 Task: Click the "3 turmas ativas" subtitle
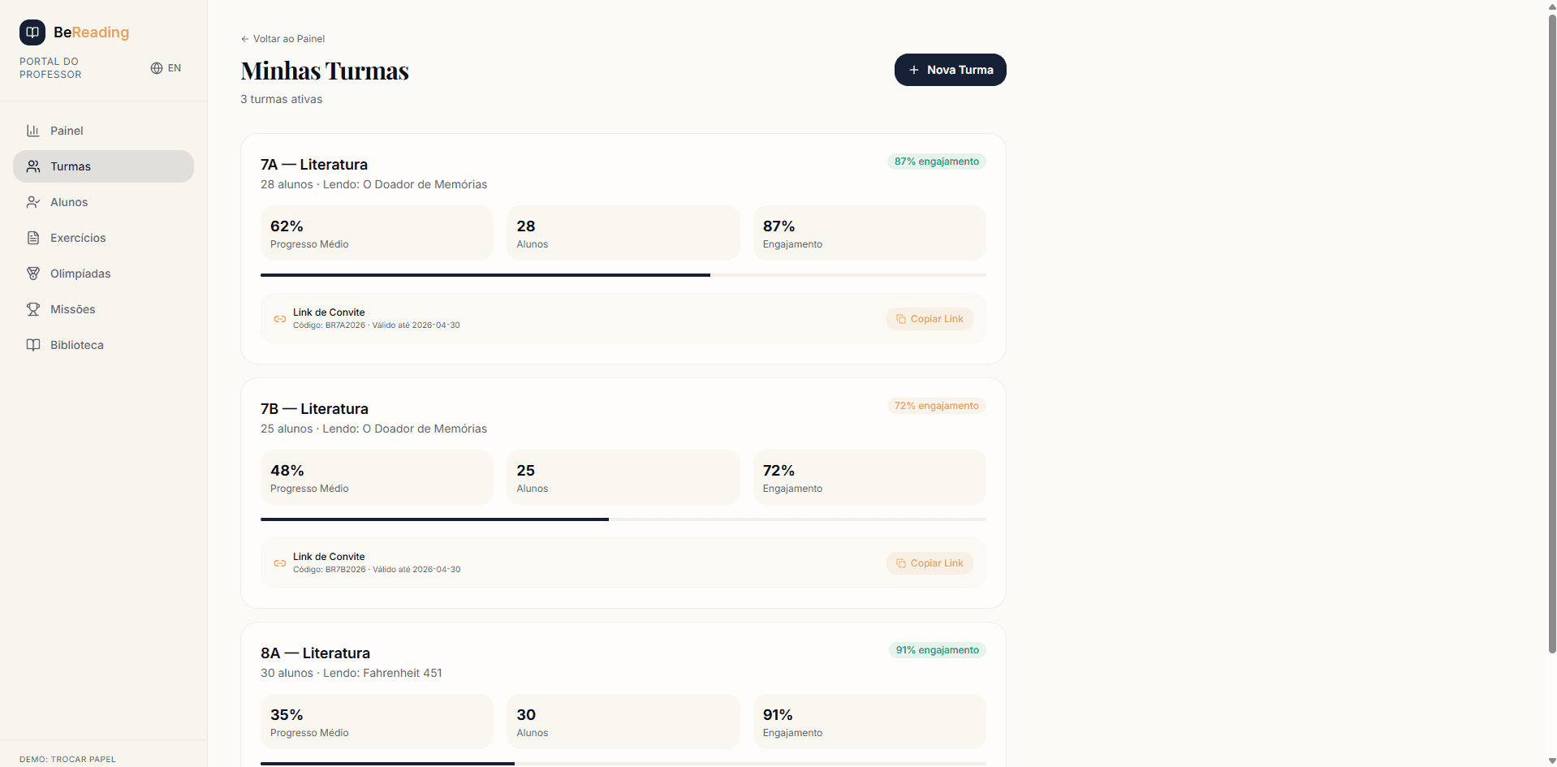tap(281, 99)
